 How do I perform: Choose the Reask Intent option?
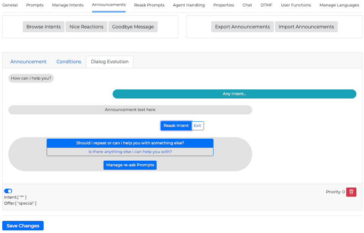click(x=176, y=126)
